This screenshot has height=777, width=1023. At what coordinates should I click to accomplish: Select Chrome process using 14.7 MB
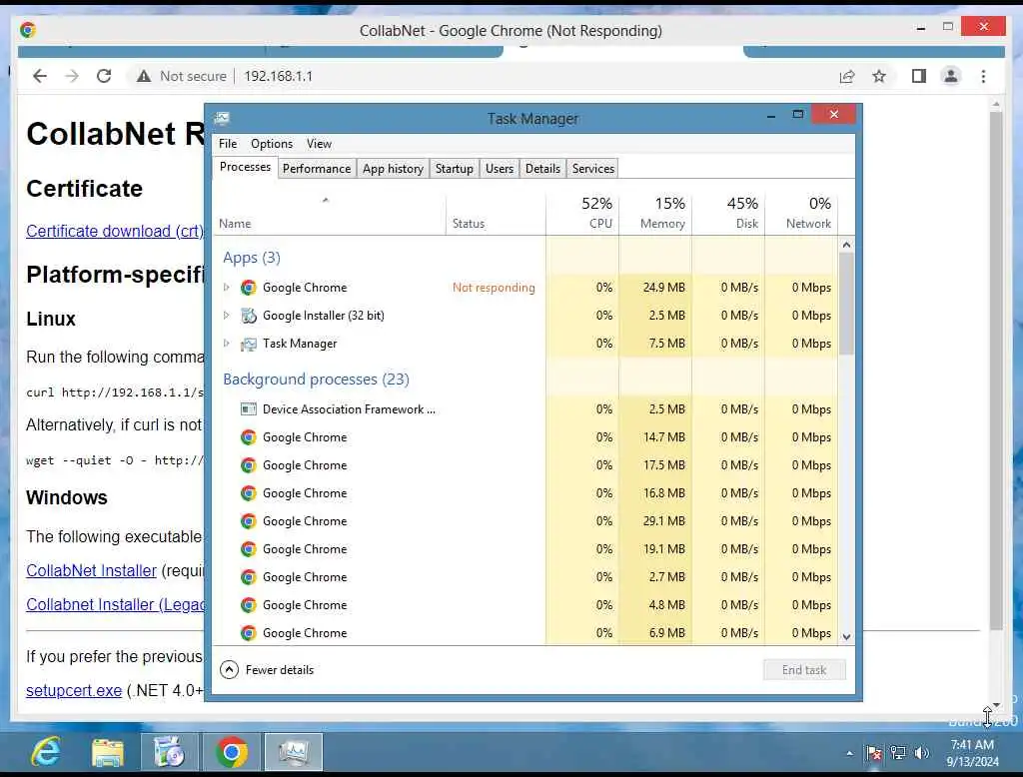[x=525, y=437]
